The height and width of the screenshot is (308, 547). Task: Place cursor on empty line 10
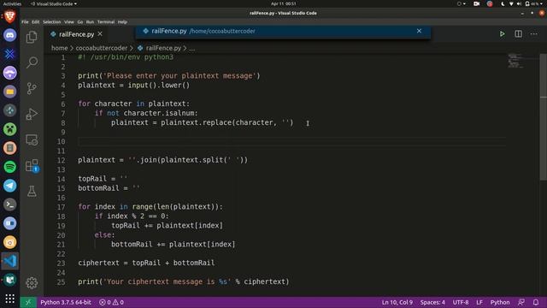pyautogui.click(x=291, y=141)
